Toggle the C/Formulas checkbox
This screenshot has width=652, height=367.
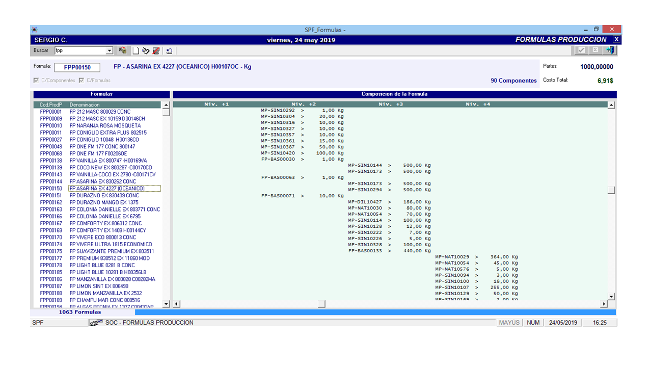coord(81,81)
